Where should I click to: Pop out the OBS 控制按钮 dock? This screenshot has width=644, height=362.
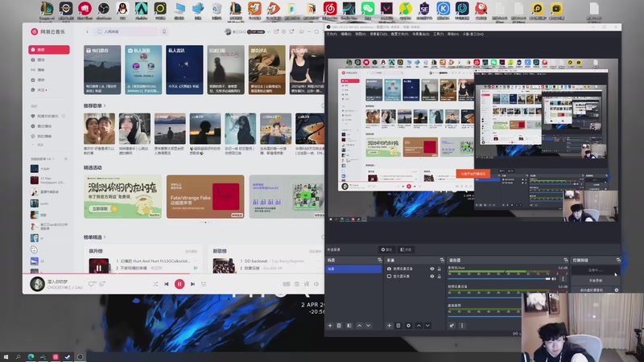click(x=618, y=260)
